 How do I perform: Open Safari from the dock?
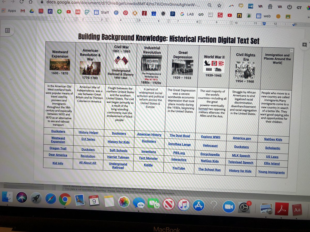tap(51, 199)
